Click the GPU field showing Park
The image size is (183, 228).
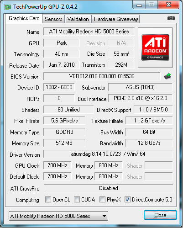(x=62, y=43)
